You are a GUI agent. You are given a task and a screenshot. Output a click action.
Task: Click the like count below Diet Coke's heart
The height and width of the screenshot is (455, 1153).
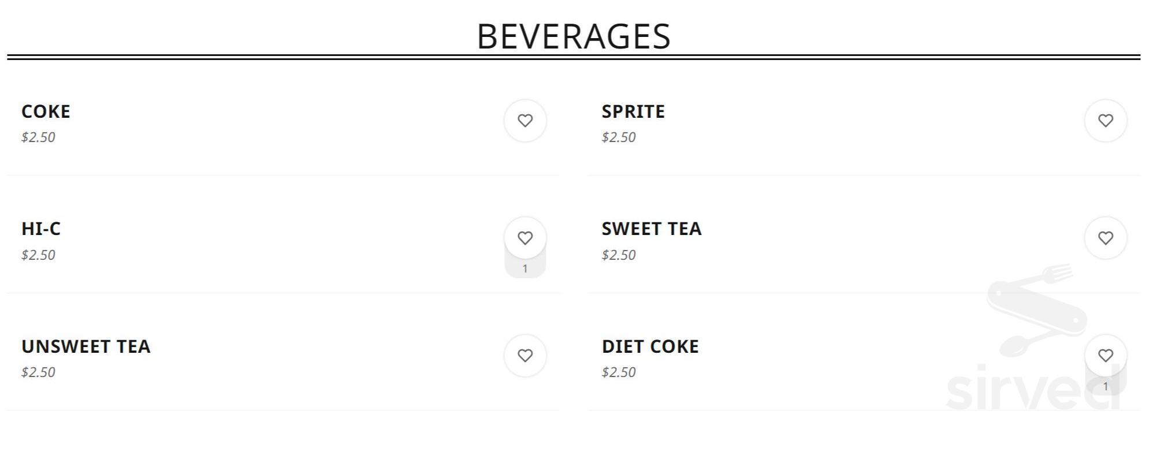tap(1105, 386)
